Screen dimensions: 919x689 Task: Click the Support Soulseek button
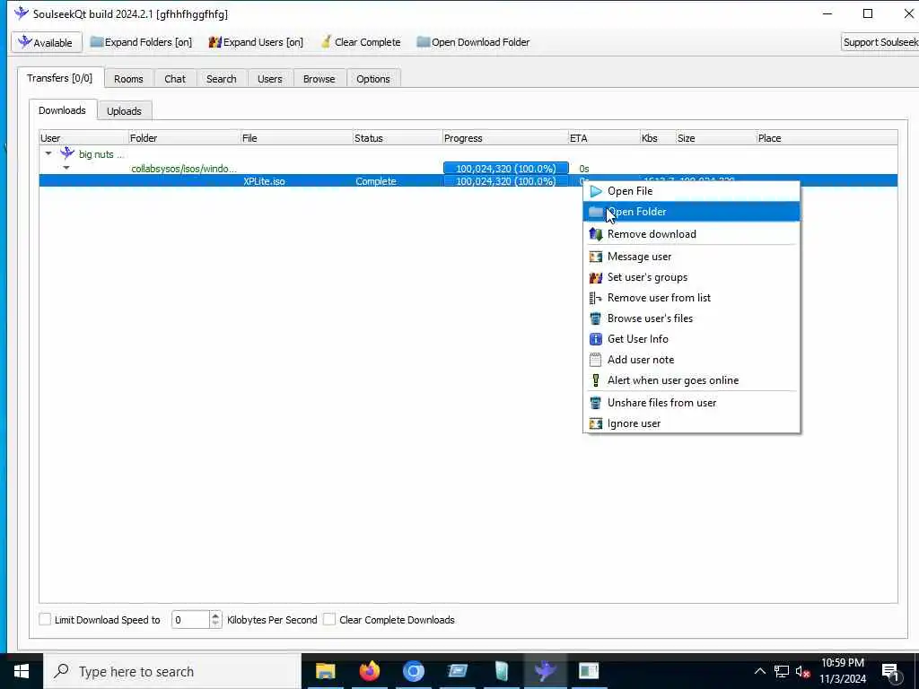[880, 42]
